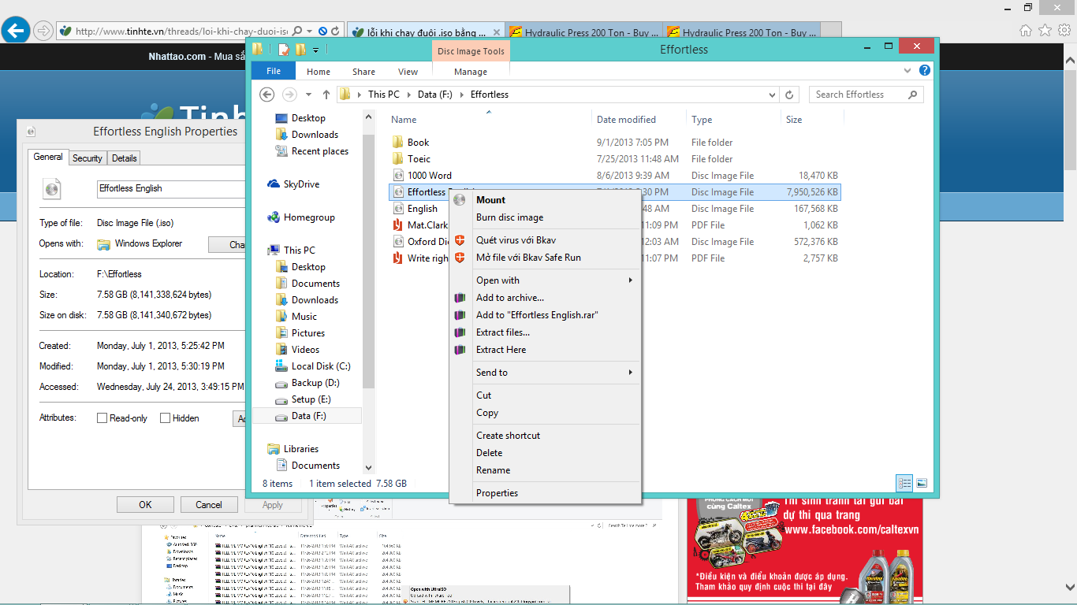Switch to details view icon
This screenshot has height=605, width=1077.
904,483
